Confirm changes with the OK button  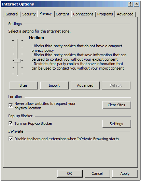[x=70, y=173]
